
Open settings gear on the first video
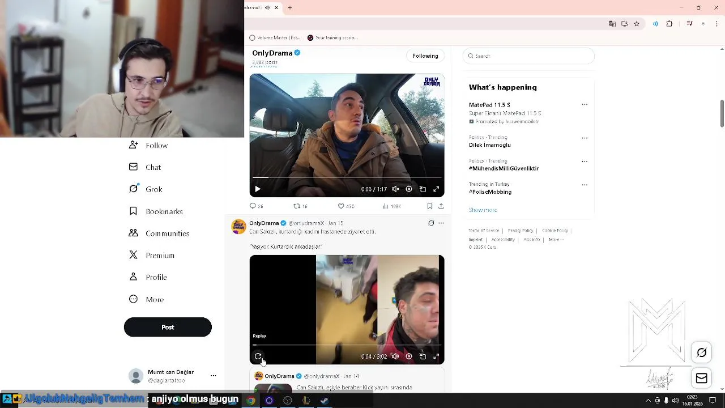409,189
